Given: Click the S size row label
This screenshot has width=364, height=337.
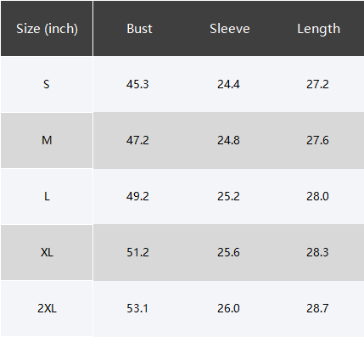Looking at the screenshot, I should (47, 84).
